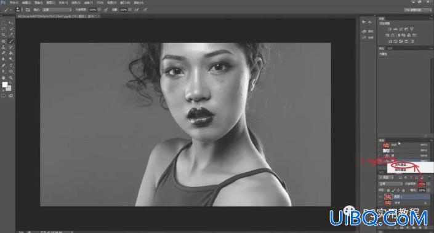Select the Crop tool
Screen dimensions: 434x233
[3, 35]
